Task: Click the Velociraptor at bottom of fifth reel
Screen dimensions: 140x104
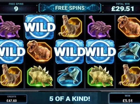Action: pyautogui.click(x=130, y=75)
